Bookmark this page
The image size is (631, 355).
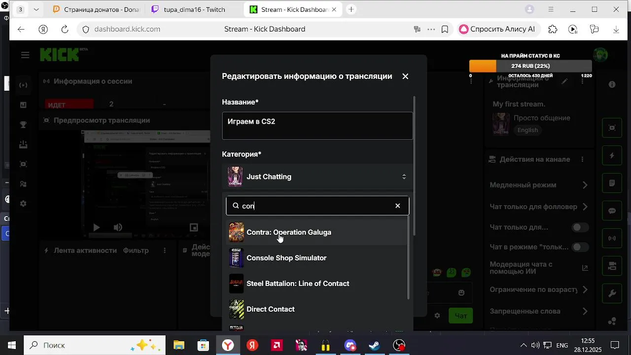[445, 30]
